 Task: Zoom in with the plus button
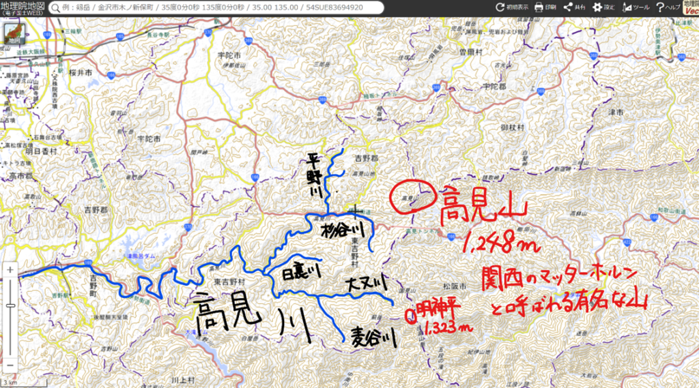coord(10,271)
